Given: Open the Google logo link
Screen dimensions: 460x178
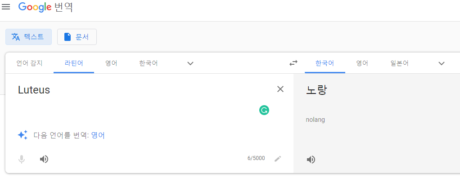Looking at the screenshot, I should coord(35,7).
